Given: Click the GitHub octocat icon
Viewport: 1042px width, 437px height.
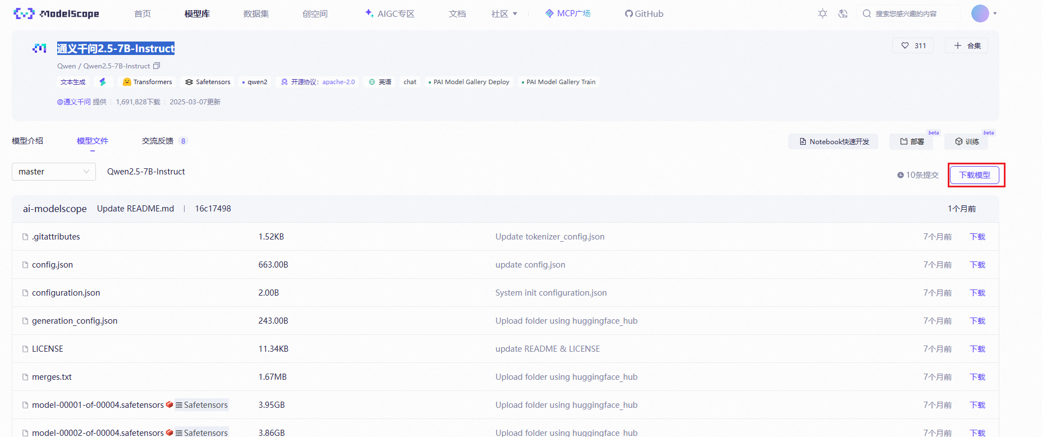Looking at the screenshot, I should (x=629, y=13).
